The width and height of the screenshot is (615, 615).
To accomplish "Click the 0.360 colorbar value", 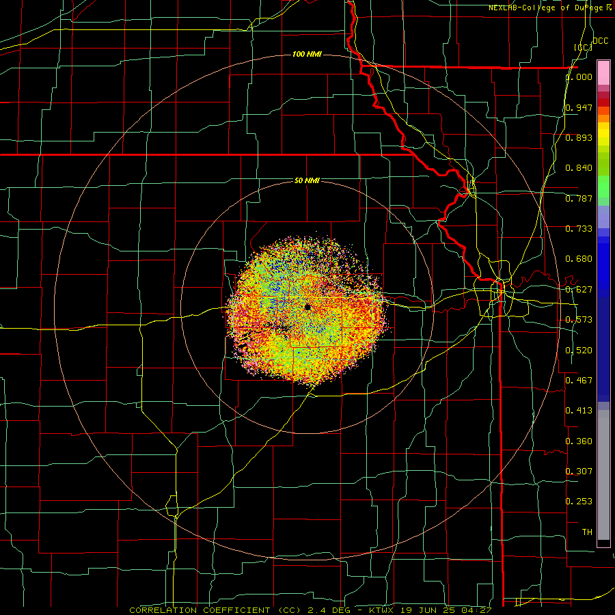I will coord(579,441).
